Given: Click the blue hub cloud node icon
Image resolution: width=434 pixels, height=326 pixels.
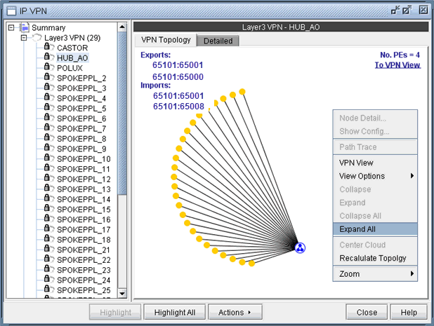Looking at the screenshot, I should pos(300,247).
